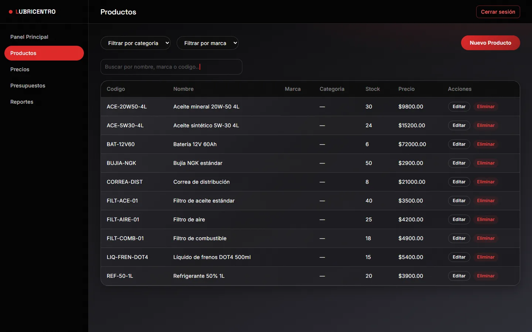The image size is (532, 332).
Task: Delete the ACE-20W50-4L product
Action: 485,107
